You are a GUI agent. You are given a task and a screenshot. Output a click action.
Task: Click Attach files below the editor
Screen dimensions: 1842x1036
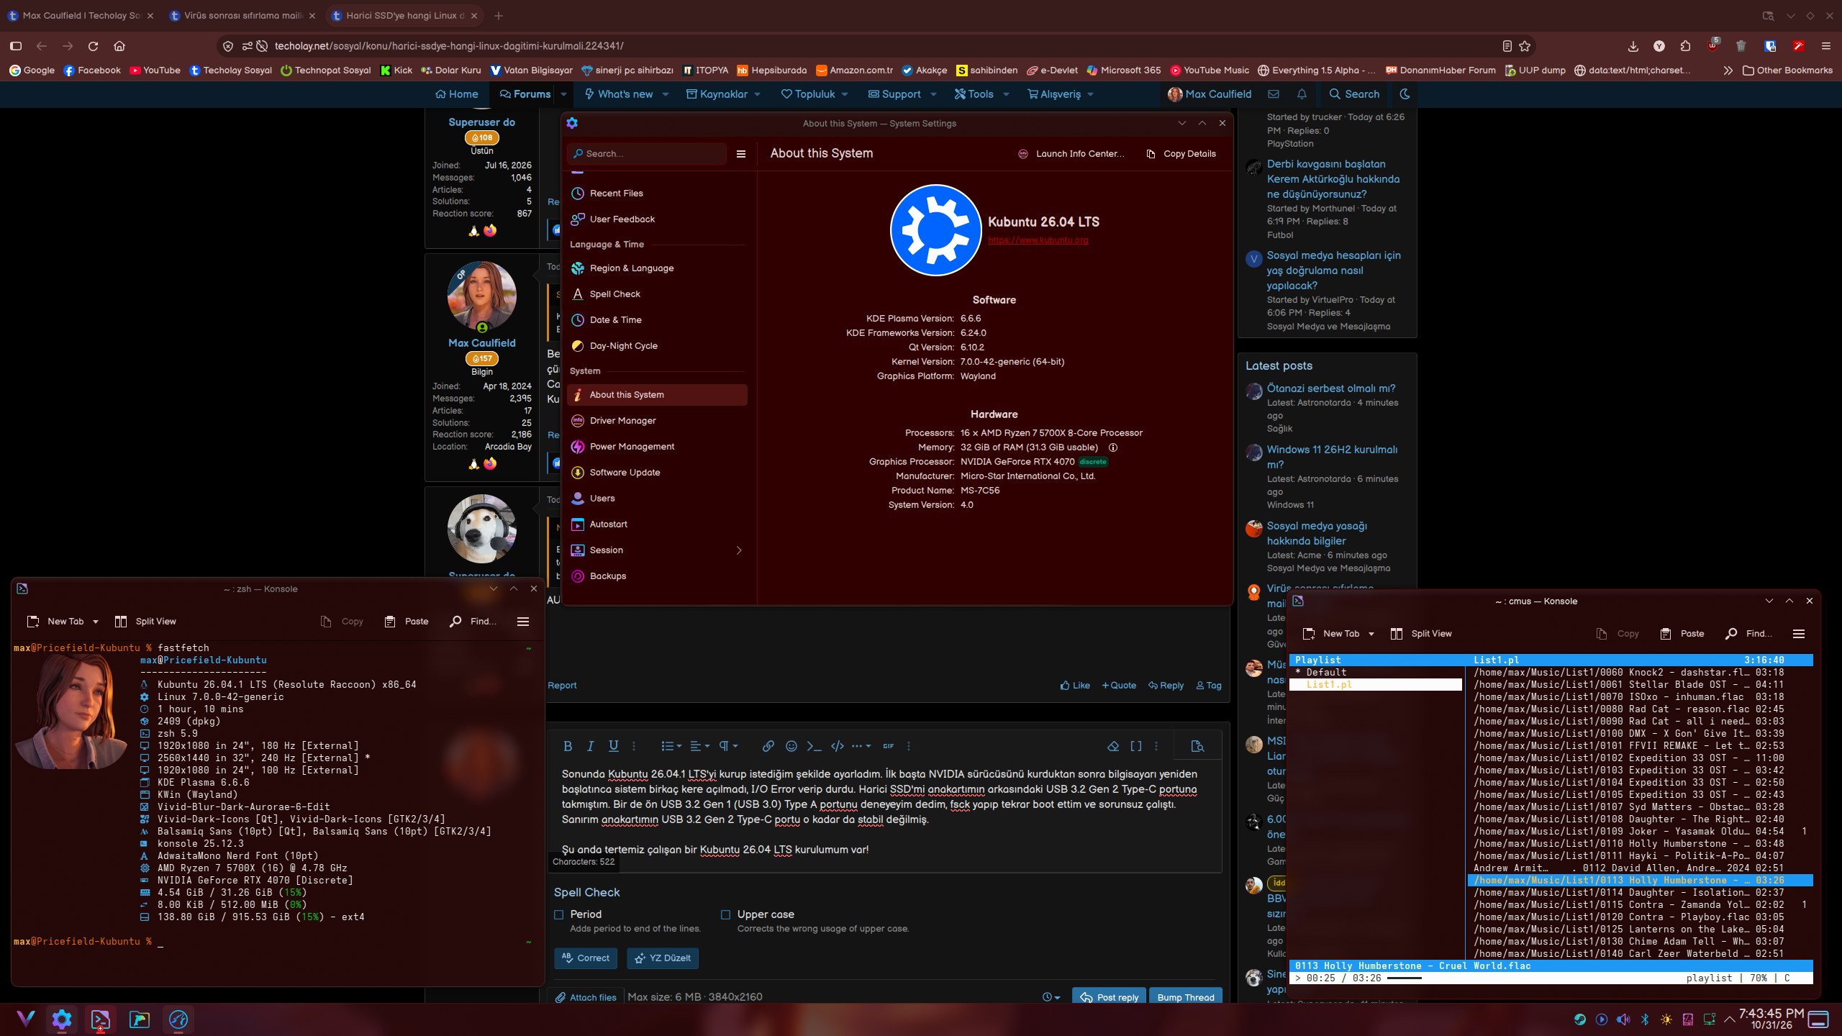pos(586,997)
